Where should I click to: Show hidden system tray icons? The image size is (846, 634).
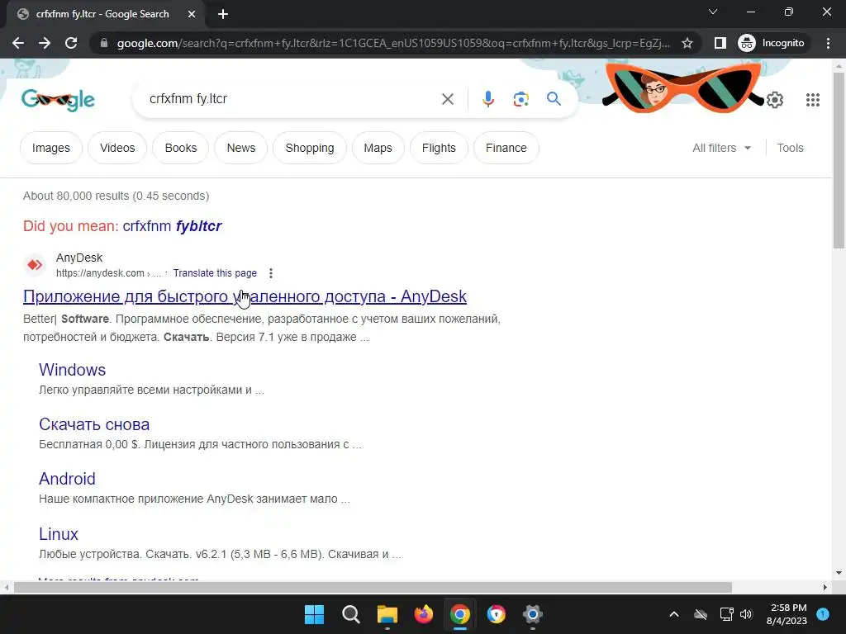pos(674,614)
